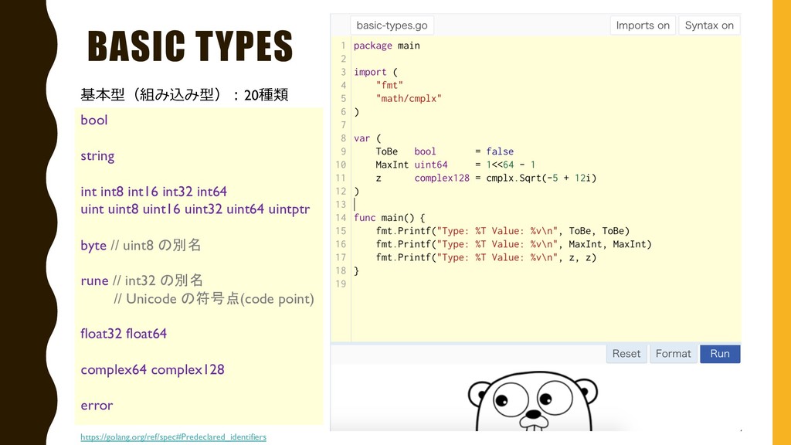This screenshot has height=445, width=791.
Task: Click the "func main() {" line
Action: click(x=389, y=217)
